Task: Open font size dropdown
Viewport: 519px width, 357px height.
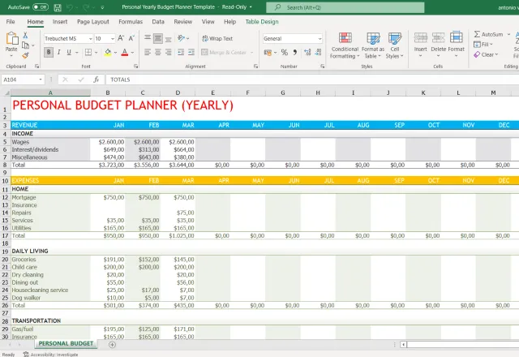Action: coord(113,39)
